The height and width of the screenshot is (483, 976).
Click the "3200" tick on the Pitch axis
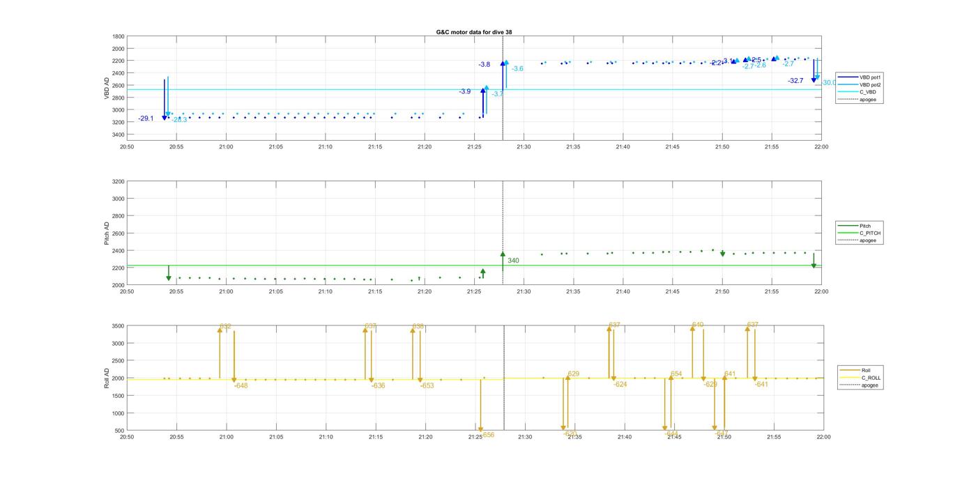pyautogui.click(x=119, y=181)
